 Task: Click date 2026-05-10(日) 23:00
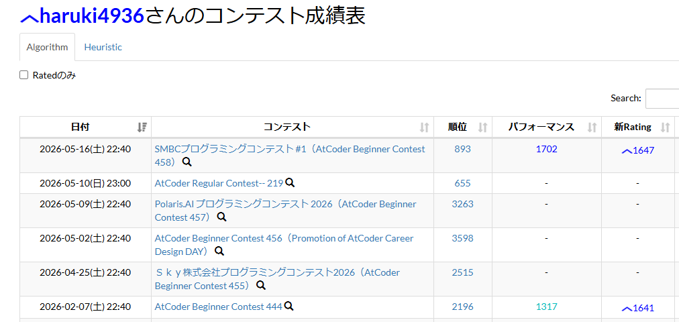85,184
